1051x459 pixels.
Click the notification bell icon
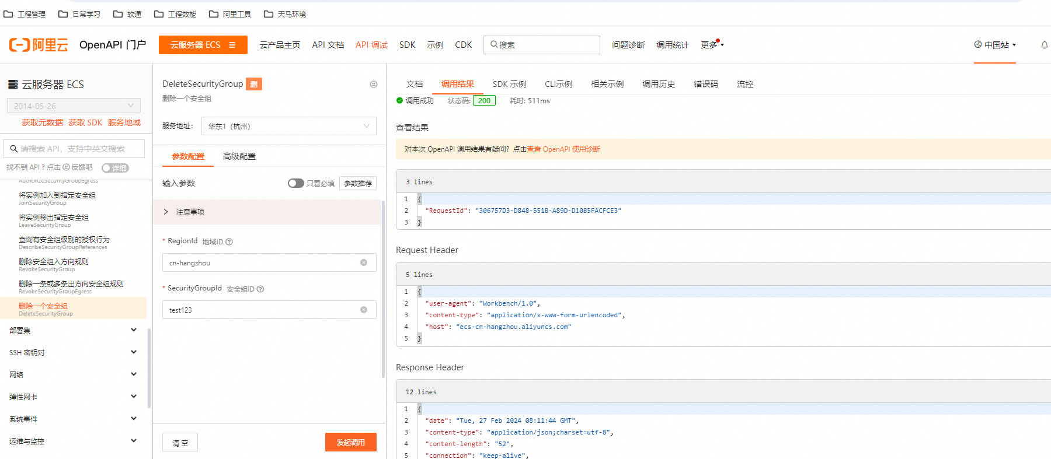[x=1044, y=45]
